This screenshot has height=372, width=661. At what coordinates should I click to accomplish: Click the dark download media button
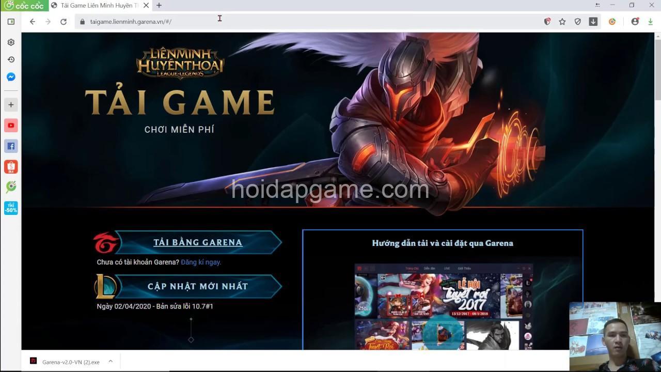click(x=593, y=22)
